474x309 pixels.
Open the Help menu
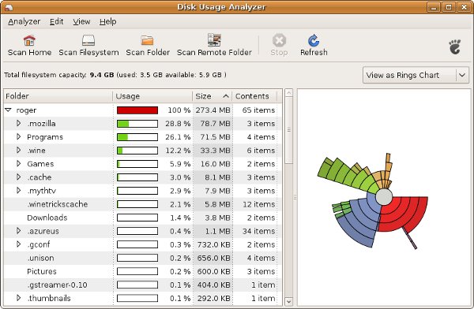click(x=108, y=22)
